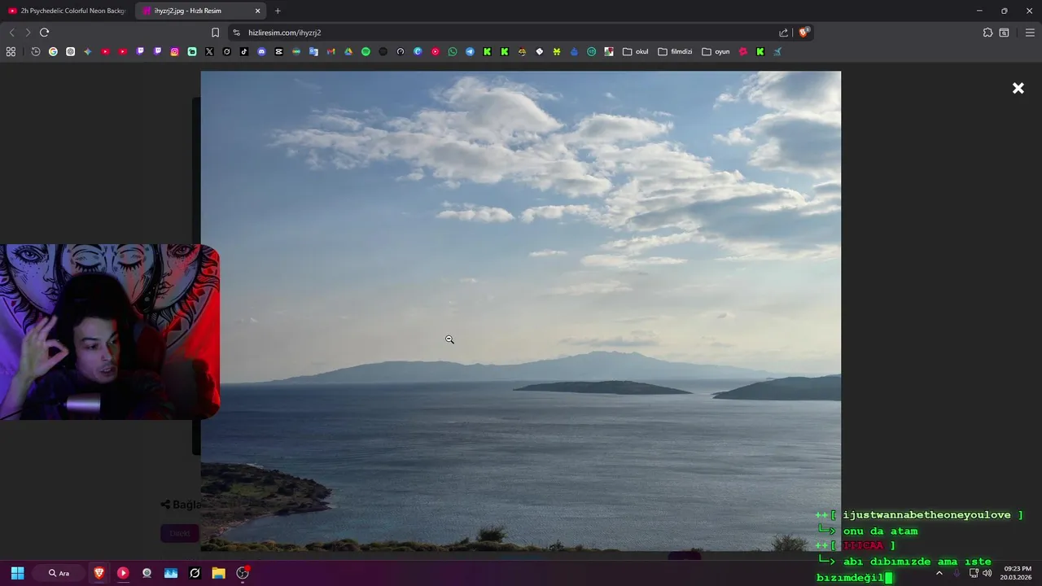Show hidden system tray icons chevron
The height and width of the screenshot is (586, 1042).
pyautogui.click(x=939, y=573)
